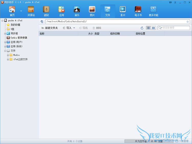Open the 更多功能 more functions icon
Viewport: 192px width, 144px height.
point(153,11)
